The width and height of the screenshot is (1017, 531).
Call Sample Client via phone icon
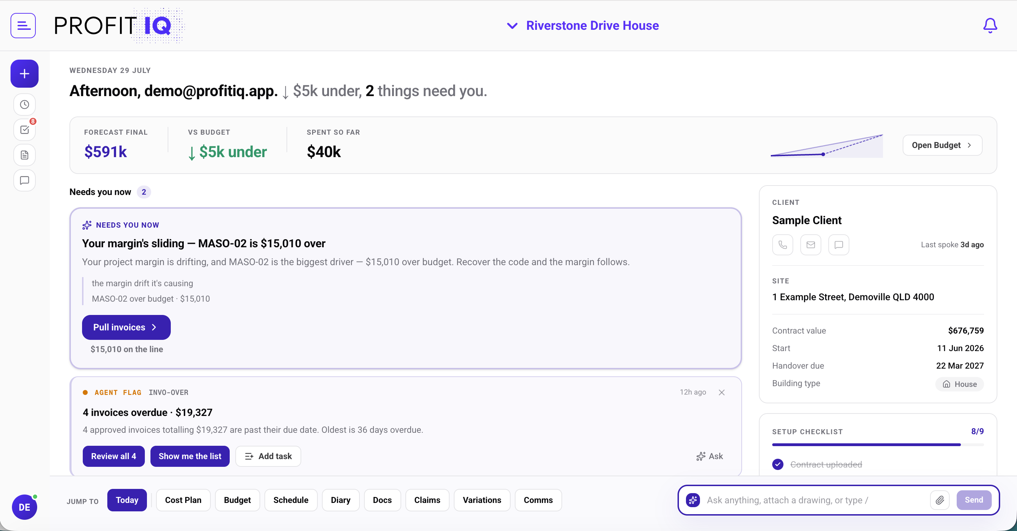782,245
